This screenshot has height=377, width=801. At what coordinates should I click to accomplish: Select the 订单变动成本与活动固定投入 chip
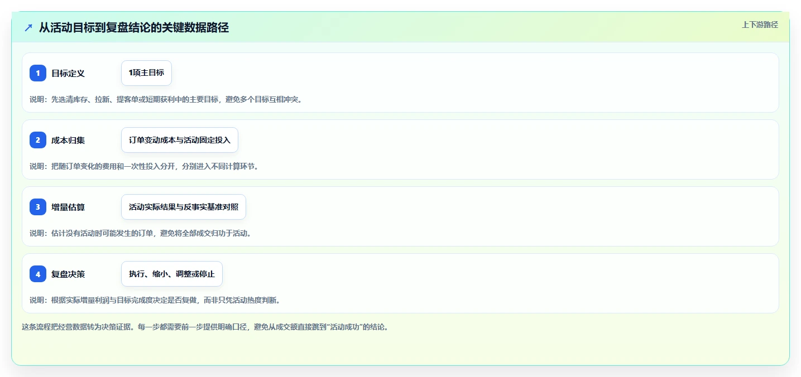click(x=180, y=140)
